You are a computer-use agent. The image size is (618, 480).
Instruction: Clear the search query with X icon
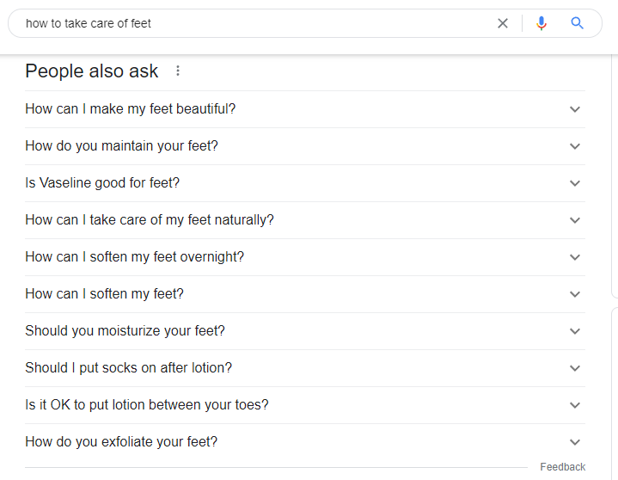(x=503, y=23)
